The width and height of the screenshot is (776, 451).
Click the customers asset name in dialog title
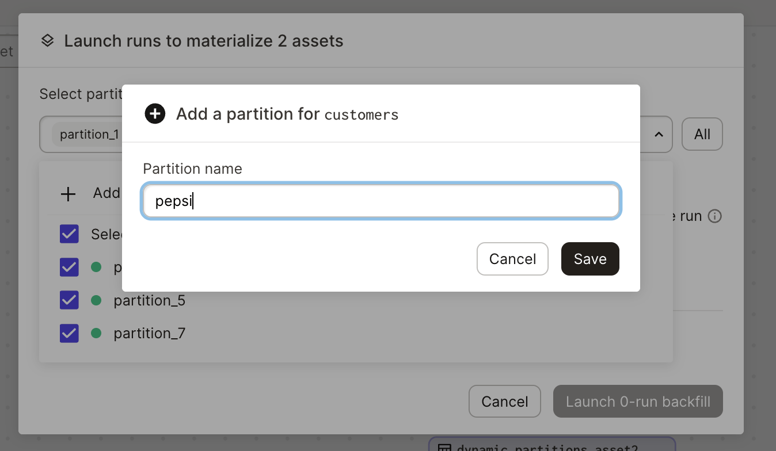[x=362, y=115]
